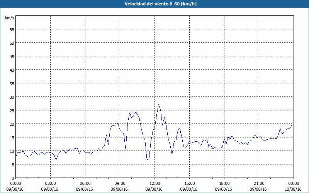Click the 06:00 time label on the x-axis
Screen dimensions: 309x193
tap(85, 184)
